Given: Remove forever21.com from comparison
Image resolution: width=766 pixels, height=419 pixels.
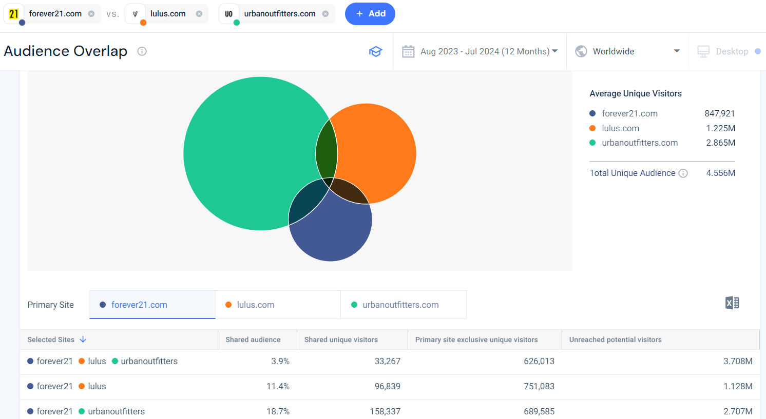Looking at the screenshot, I should [91, 14].
